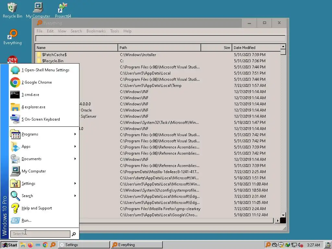Click the date 7/22/2023 1:57 AM
The height and width of the screenshot is (249, 332).
click(250, 86)
